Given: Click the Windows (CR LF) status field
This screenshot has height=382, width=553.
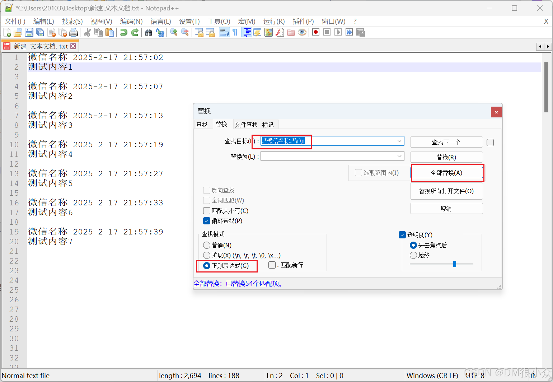Looking at the screenshot, I should [x=432, y=376].
